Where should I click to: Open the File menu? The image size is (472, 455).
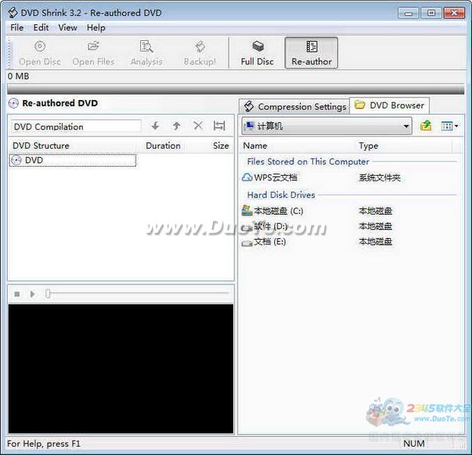[x=17, y=28]
